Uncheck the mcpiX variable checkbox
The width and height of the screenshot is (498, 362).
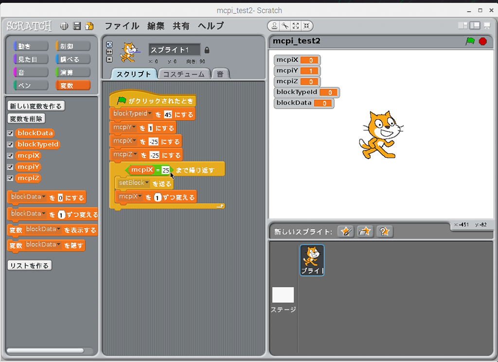click(x=10, y=156)
